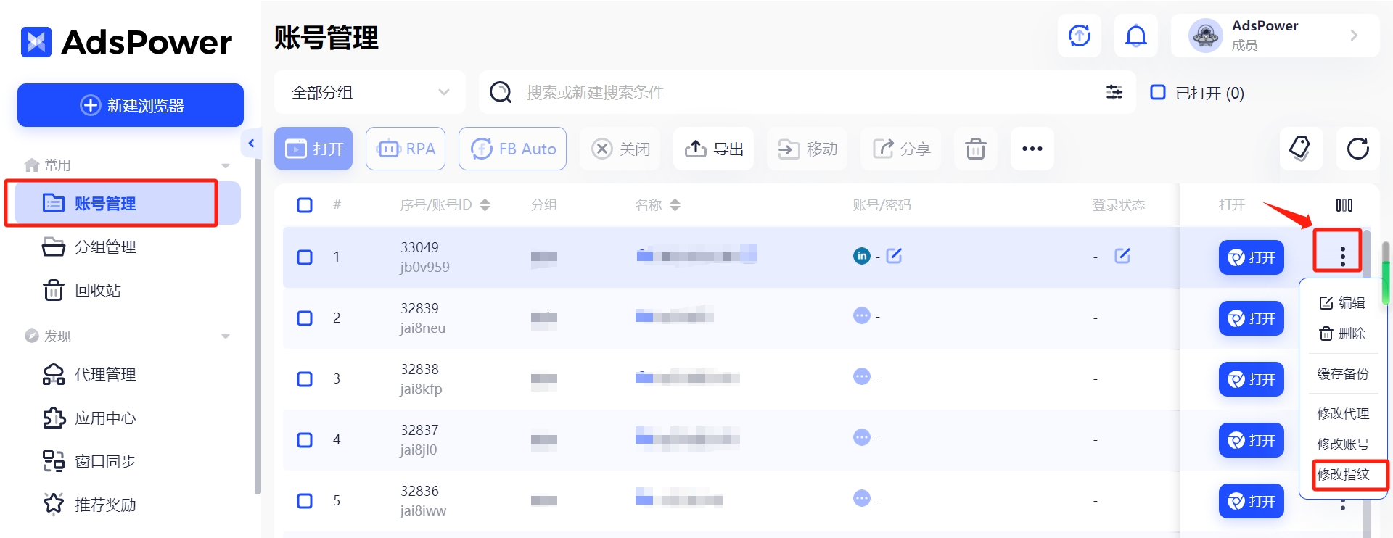Screen dimensions: 1393x538
Task: Click the AdsPower user avatar
Action: (x=1206, y=36)
